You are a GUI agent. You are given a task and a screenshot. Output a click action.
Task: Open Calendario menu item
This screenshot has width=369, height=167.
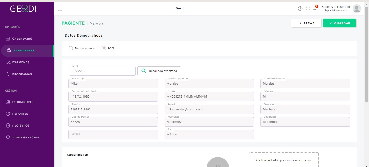coord(27,39)
